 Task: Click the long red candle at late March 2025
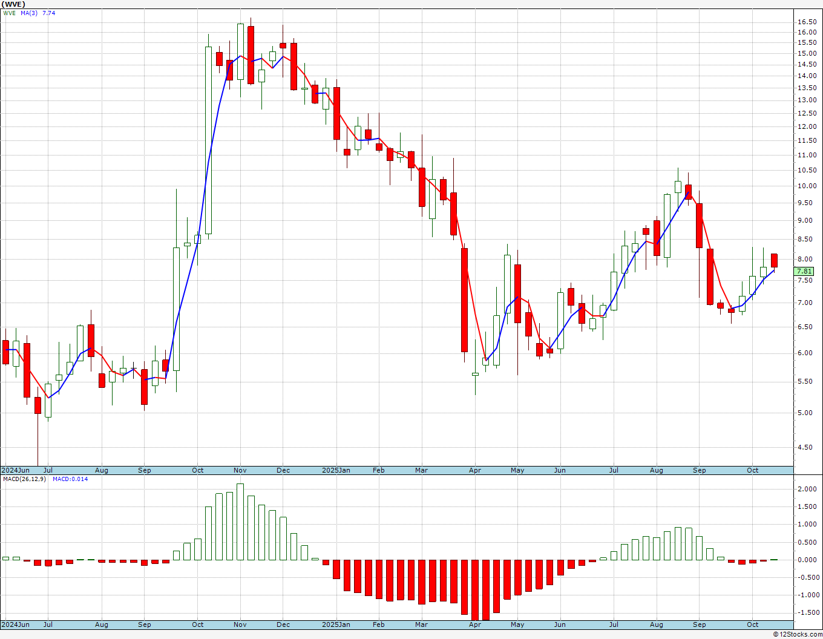point(464,300)
